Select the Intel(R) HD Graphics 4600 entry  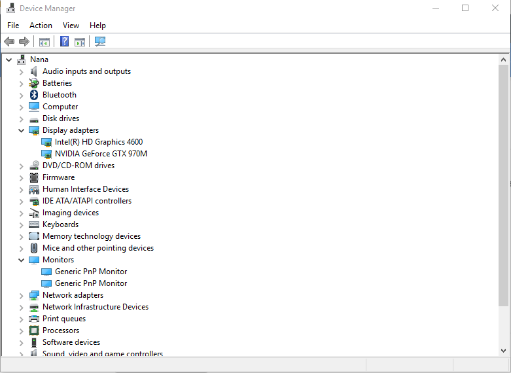pyautogui.click(x=99, y=142)
